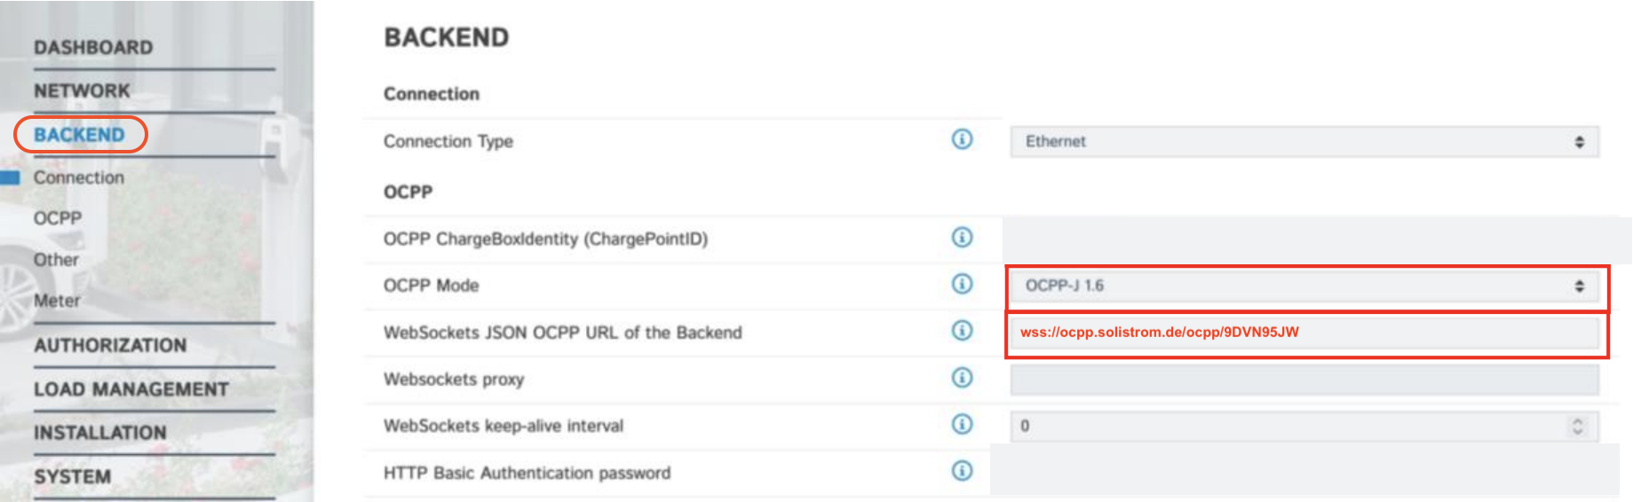Jump to the OCPP submenu in the sidebar
Screen dimensions: 1641x502
pos(58,218)
